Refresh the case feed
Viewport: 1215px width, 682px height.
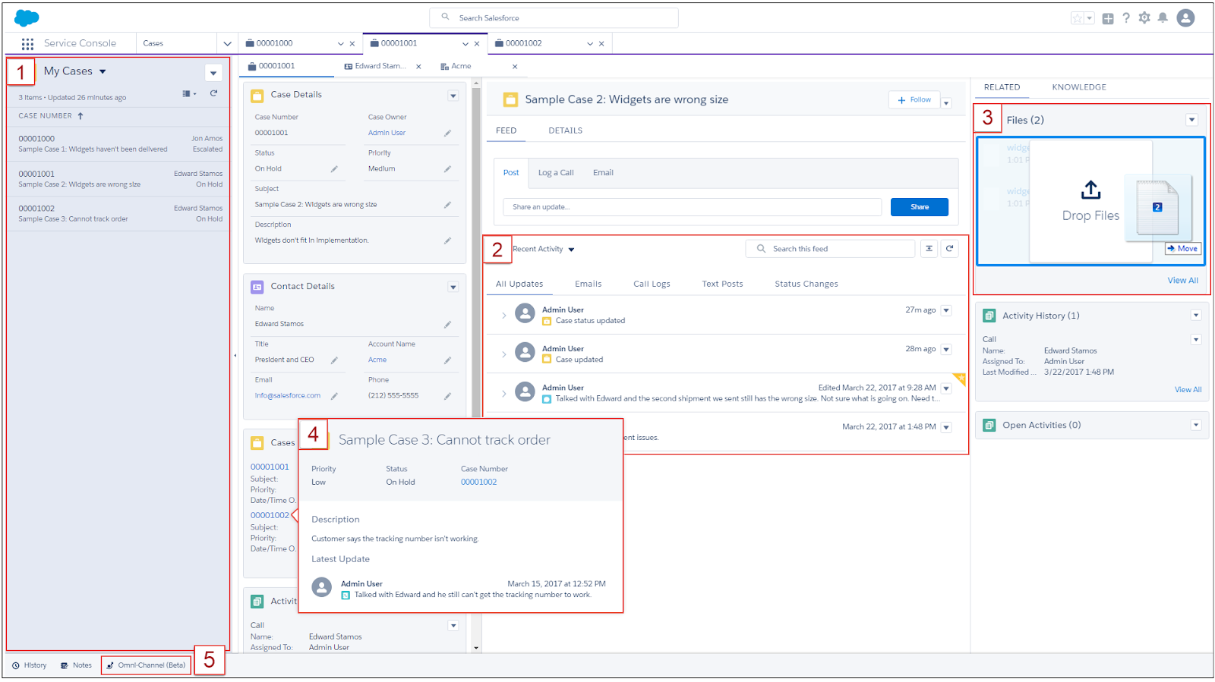click(949, 249)
